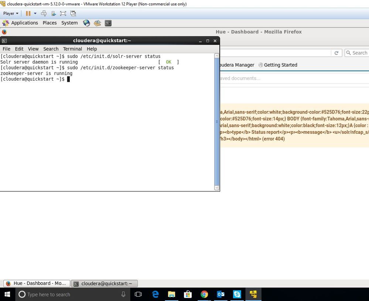The height and width of the screenshot is (301, 369).
Task: Click the Firefox reload button
Action: coord(336,53)
